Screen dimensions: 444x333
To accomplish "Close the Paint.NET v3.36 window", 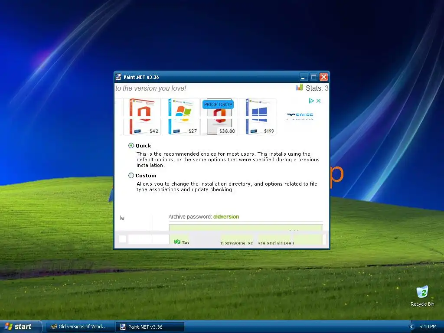I will click(x=323, y=77).
